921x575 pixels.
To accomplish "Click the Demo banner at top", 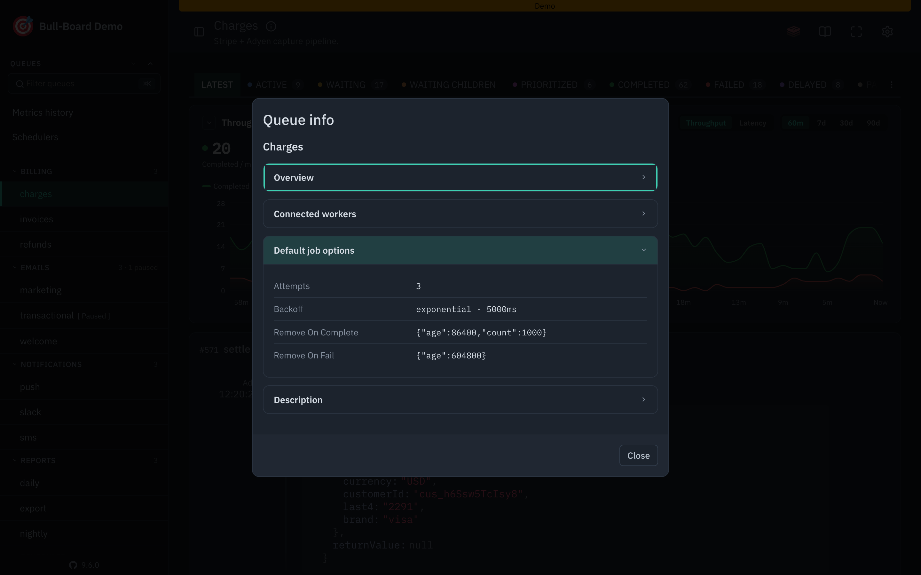I will click(545, 6).
